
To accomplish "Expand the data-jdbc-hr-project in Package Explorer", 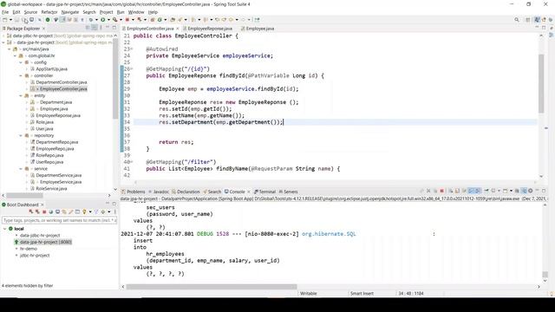I will click(x=3, y=36).
